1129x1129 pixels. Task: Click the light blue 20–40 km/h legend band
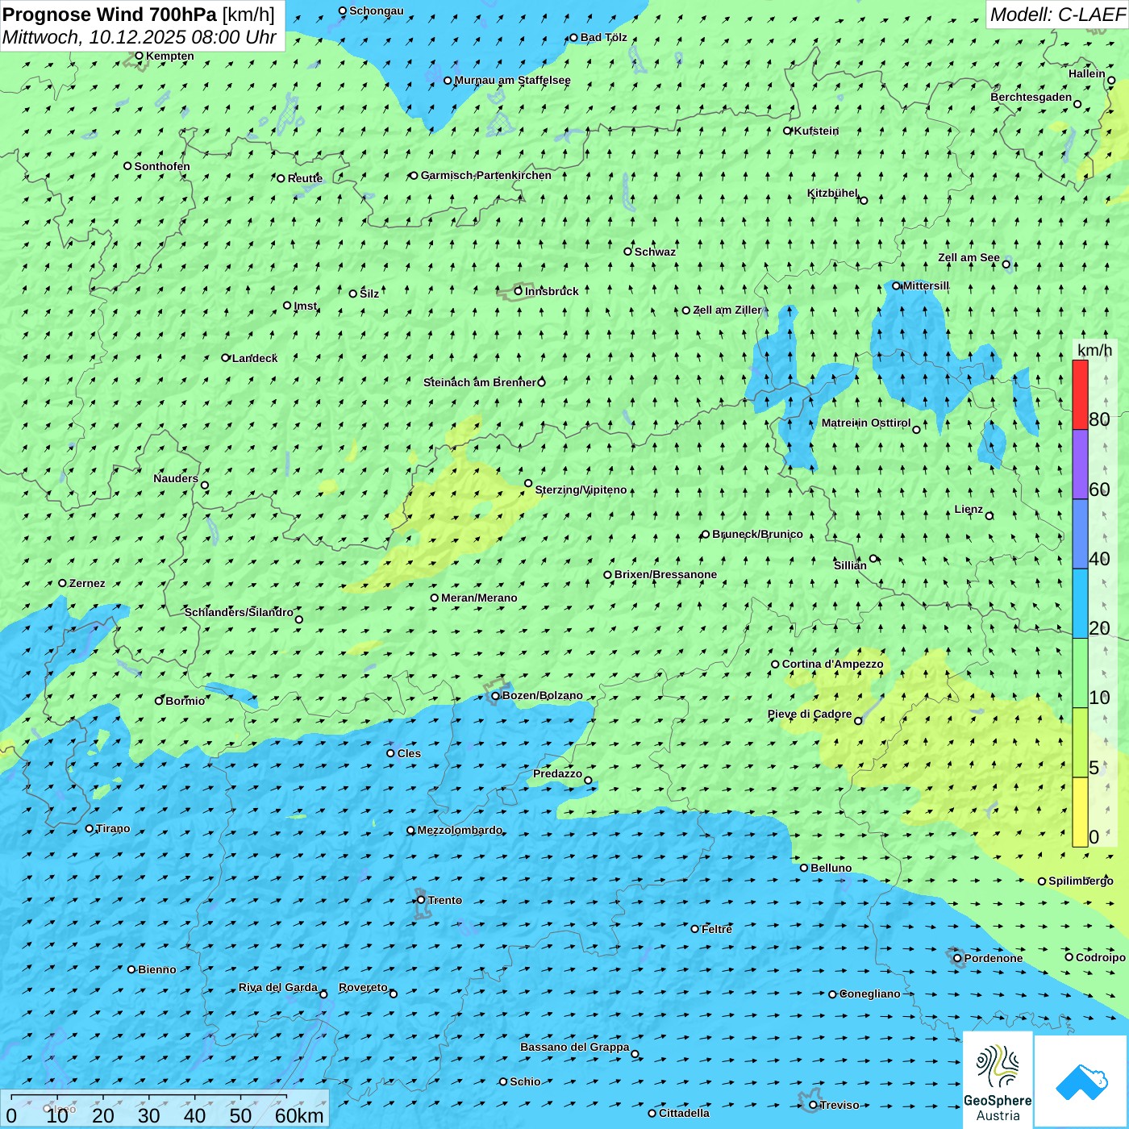pyautogui.click(x=1080, y=603)
